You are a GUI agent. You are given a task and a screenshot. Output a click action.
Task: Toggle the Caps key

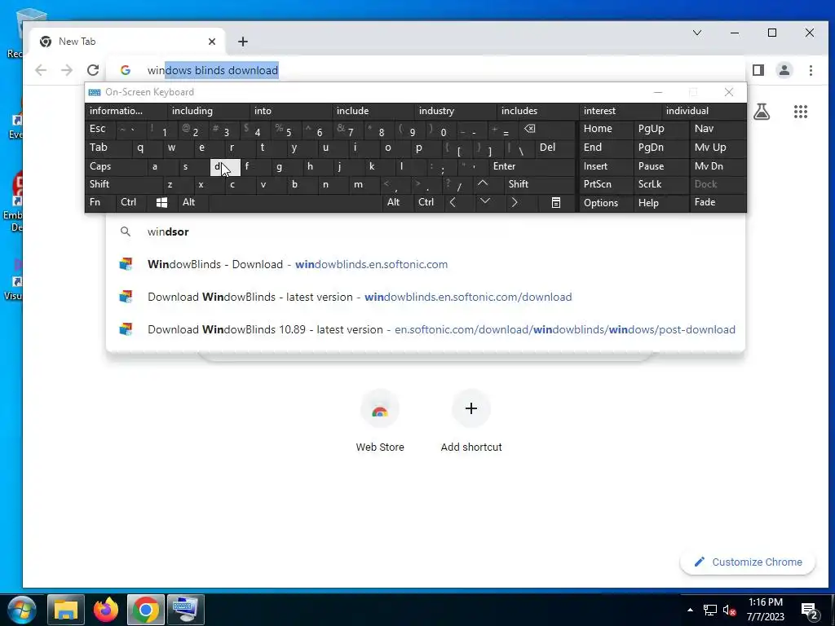tap(116, 166)
